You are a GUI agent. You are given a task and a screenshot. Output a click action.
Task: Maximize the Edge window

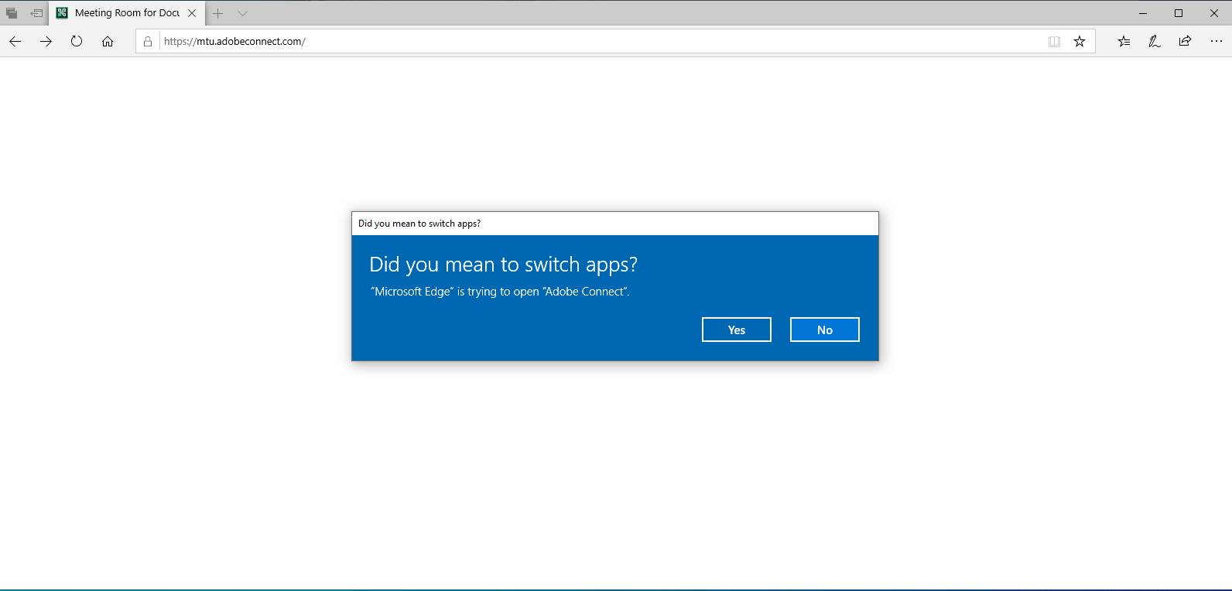click(1179, 13)
